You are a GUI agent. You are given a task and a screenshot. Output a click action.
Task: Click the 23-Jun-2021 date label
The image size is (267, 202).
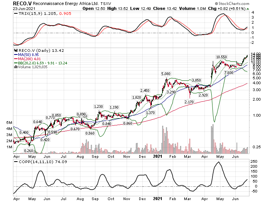(24, 9)
